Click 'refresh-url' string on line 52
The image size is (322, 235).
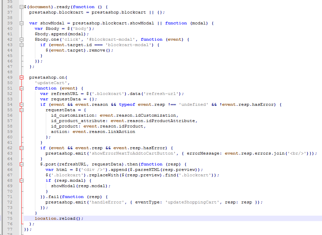point(161,94)
